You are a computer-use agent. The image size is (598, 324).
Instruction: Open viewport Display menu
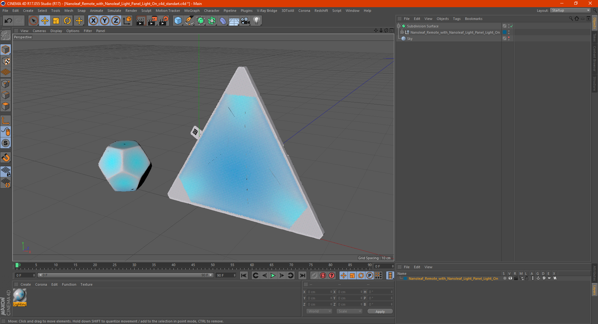[56, 31]
